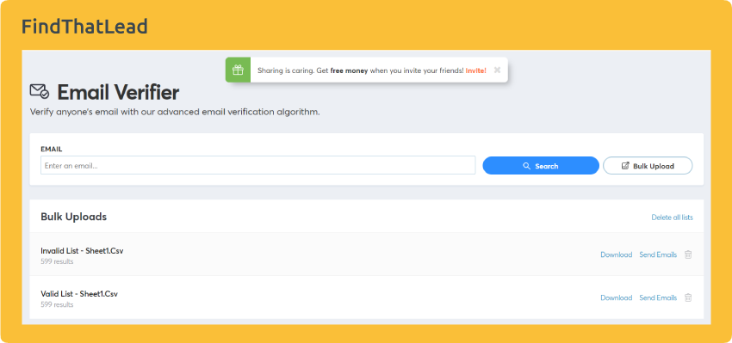Click the blue Search button
Image resolution: width=732 pixels, height=343 pixels.
541,165
